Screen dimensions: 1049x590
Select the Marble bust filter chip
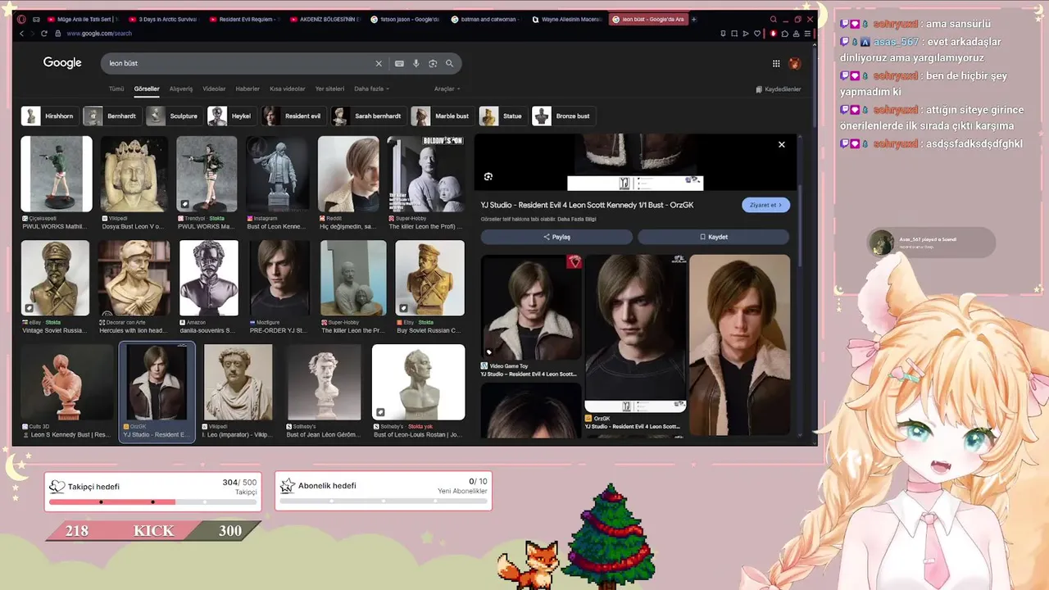click(441, 116)
